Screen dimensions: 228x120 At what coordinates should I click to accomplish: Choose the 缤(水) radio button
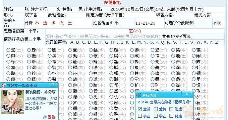pos(50,56)
